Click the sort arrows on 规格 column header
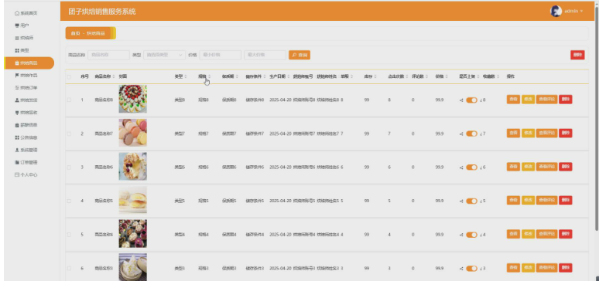Image resolution: width=599 pixels, height=281 pixels. (x=210, y=76)
